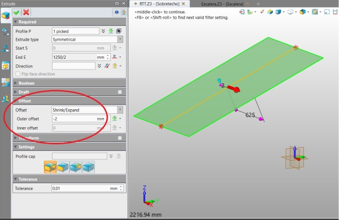Confirm extrude with green checkmark

coord(16,12)
